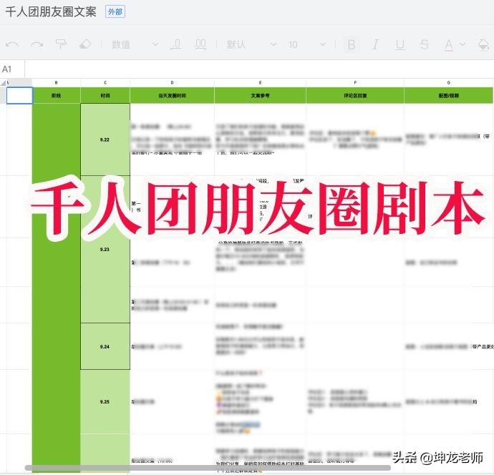Open the font size 10 dropdown
This screenshot has height=475, width=494.
pos(306,44)
